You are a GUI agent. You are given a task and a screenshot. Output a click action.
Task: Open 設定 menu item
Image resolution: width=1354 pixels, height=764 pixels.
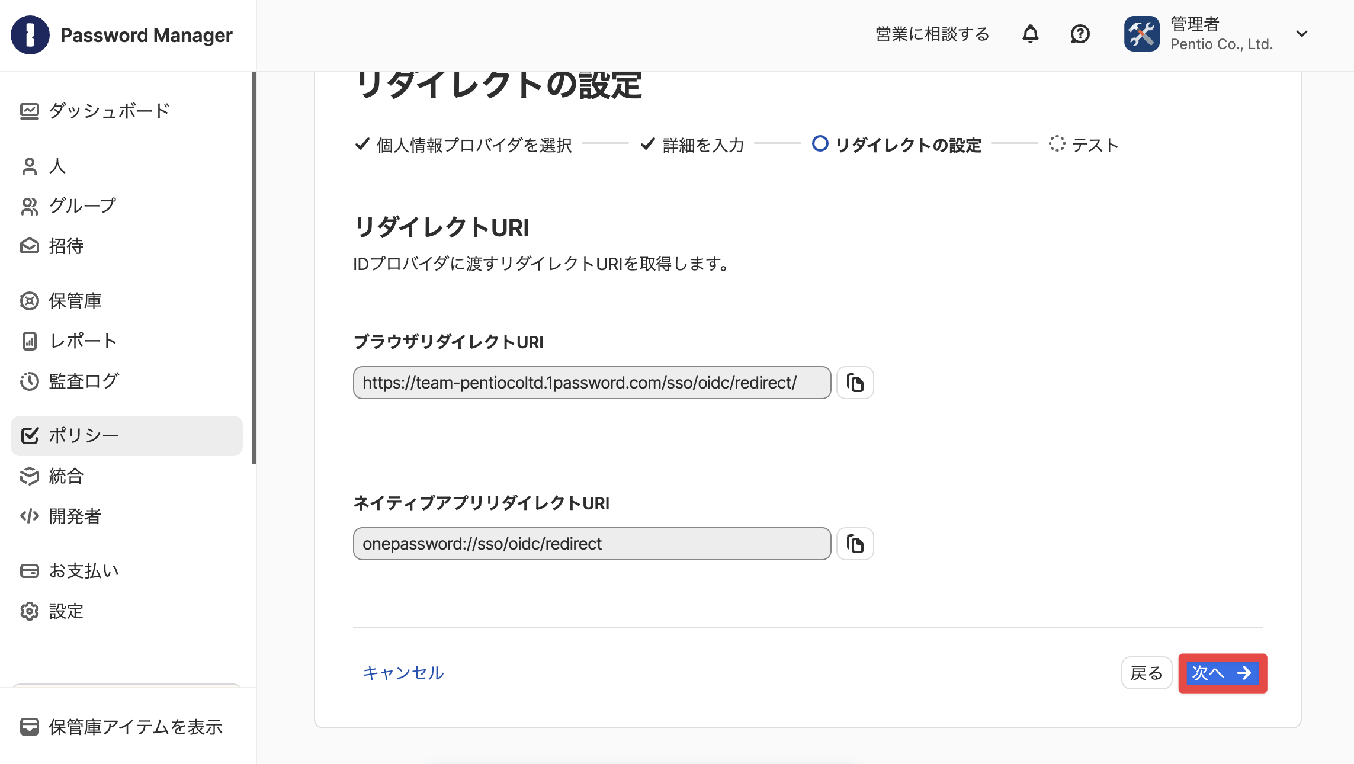pos(127,611)
